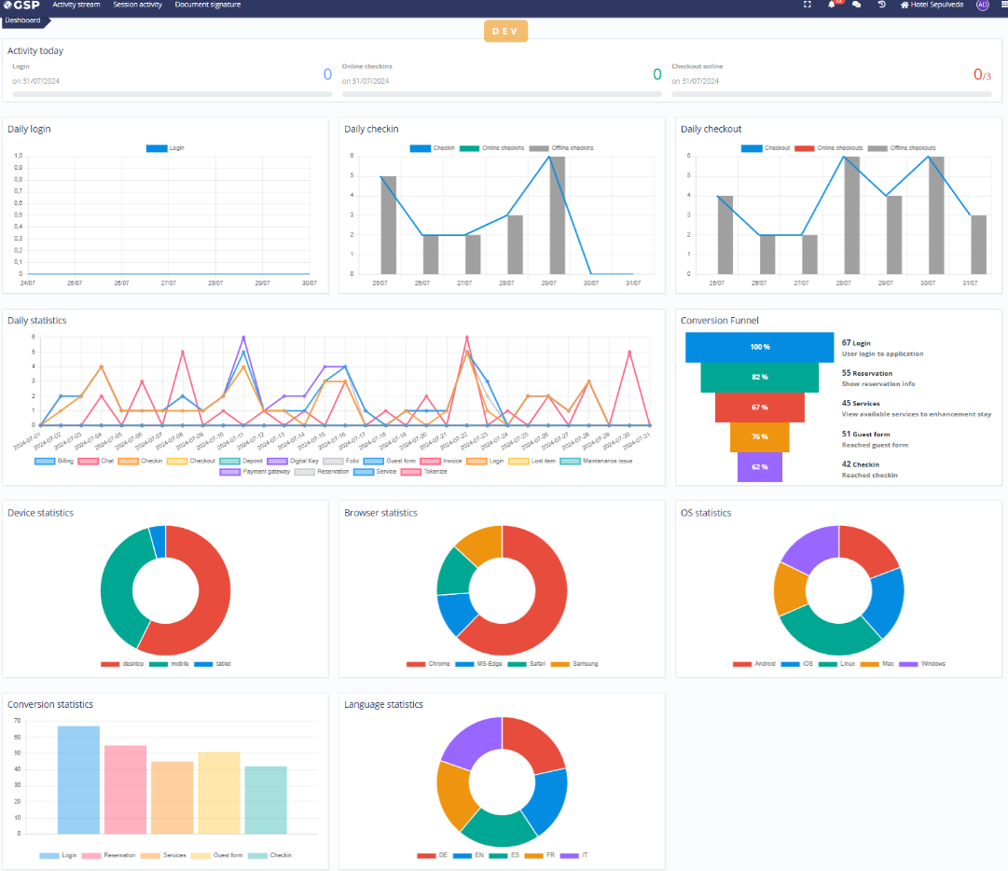Click the history clock icon
Screen dimensions: 1008x871
click(882, 5)
